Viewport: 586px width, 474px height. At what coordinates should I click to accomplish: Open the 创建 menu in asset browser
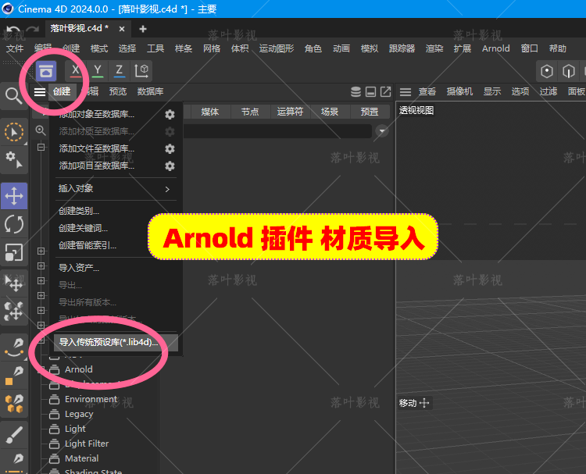click(x=62, y=91)
